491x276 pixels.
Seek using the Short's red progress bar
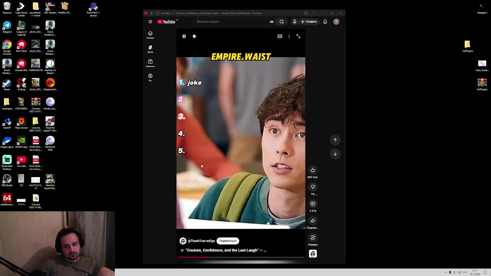pos(241,257)
